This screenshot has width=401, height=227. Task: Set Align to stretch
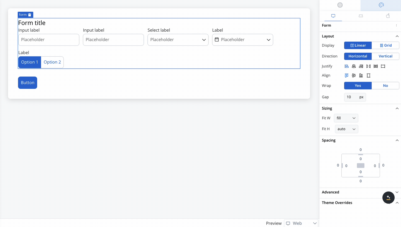coord(369,75)
